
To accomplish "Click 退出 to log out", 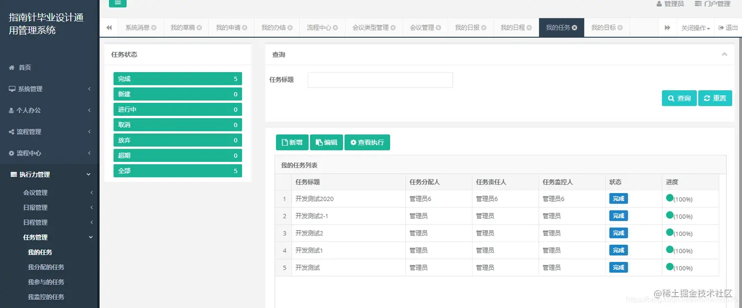I will coord(728,28).
